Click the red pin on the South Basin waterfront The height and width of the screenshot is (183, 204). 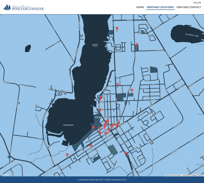(x=93, y=127)
